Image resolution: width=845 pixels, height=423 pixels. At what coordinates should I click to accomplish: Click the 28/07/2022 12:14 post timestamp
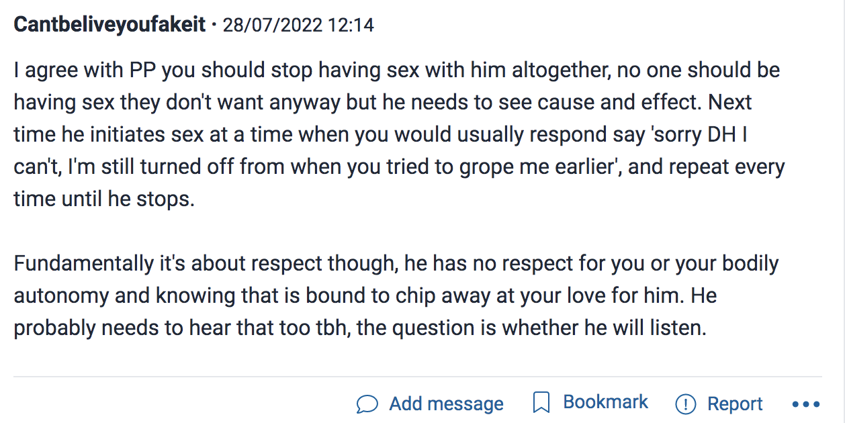click(298, 25)
